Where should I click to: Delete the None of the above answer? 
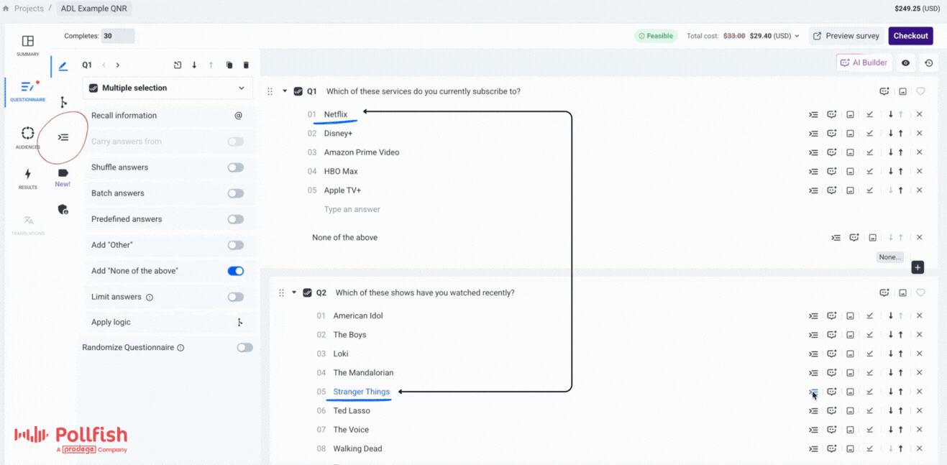tap(919, 237)
